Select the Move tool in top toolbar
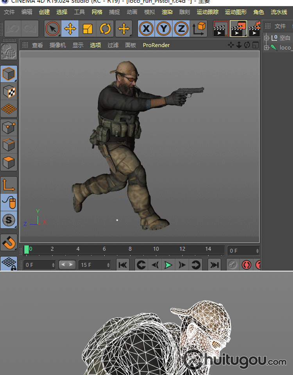The height and width of the screenshot is (375, 293). point(70,29)
